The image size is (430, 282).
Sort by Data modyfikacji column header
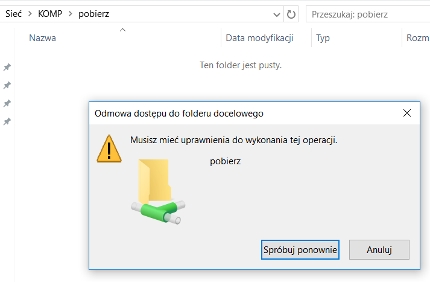259,38
